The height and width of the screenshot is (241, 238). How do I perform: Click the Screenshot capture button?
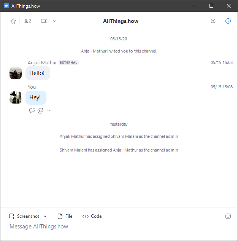point(24,216)
